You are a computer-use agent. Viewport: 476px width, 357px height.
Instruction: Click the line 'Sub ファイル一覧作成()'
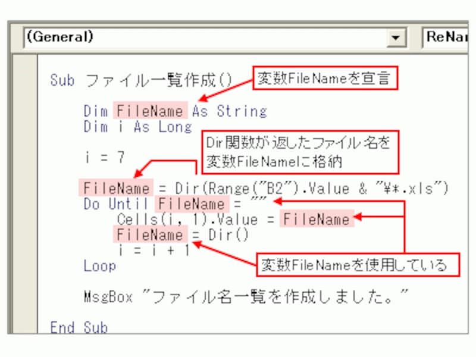141,80
